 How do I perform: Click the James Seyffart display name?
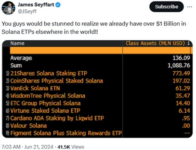(36, 5)
